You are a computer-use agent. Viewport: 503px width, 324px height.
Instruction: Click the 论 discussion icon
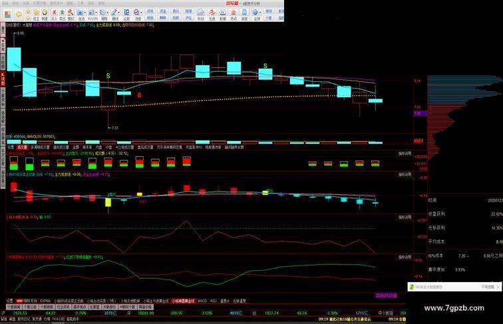pos(126,15)
